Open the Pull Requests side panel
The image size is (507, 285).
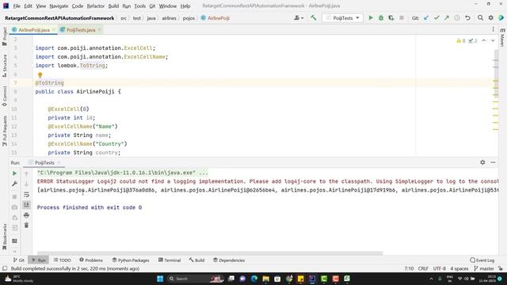click(5, 131)
